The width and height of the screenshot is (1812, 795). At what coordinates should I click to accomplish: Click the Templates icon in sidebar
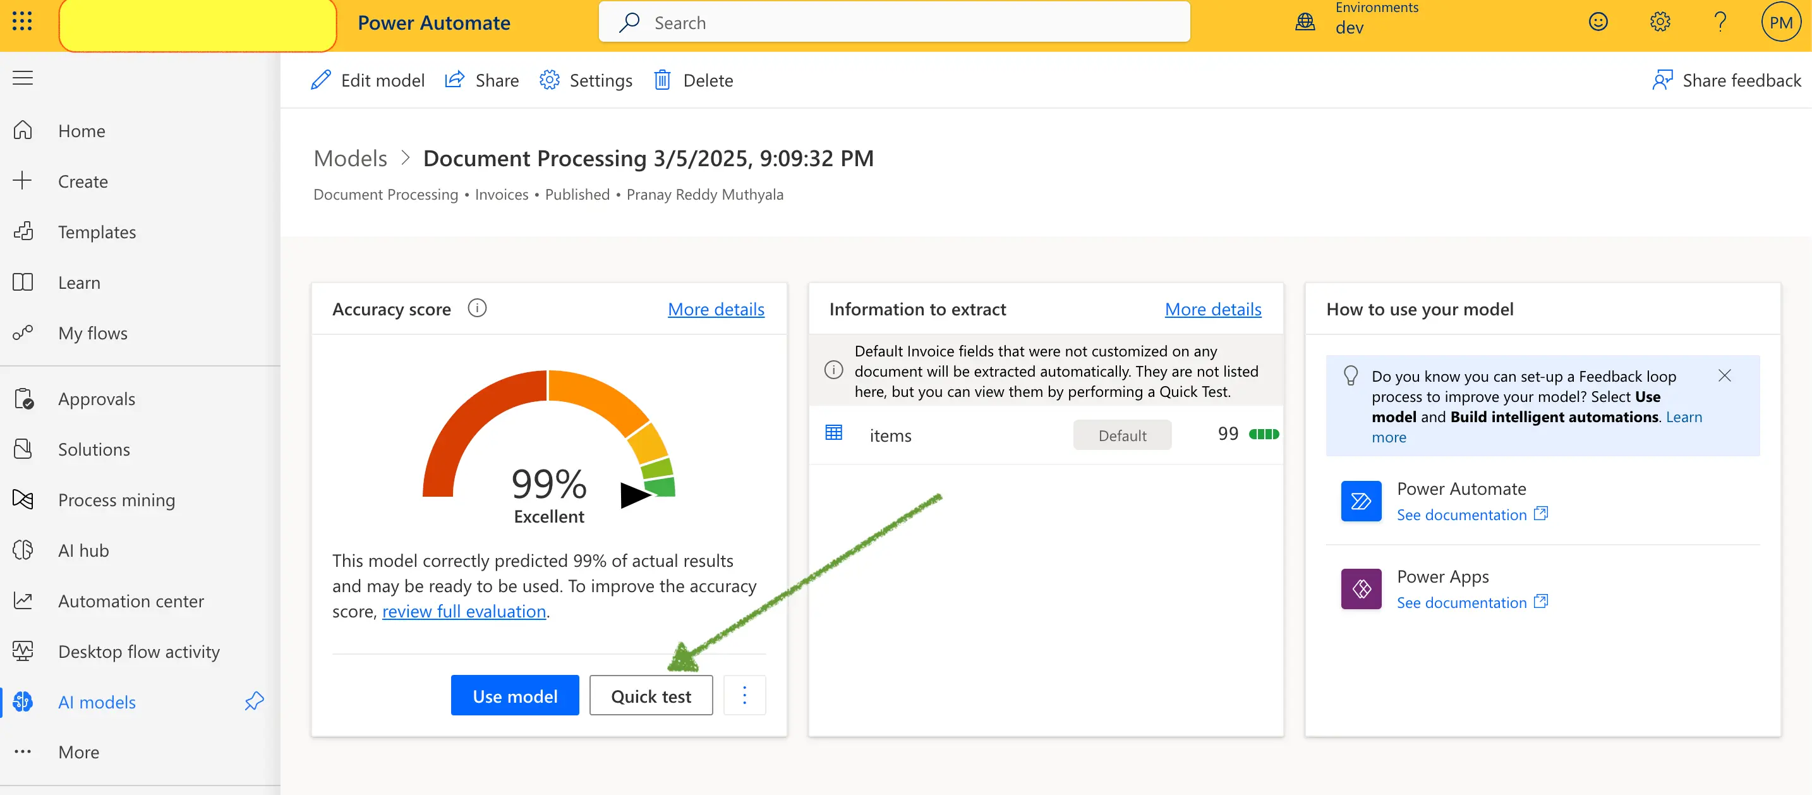(x=23, y=231)
